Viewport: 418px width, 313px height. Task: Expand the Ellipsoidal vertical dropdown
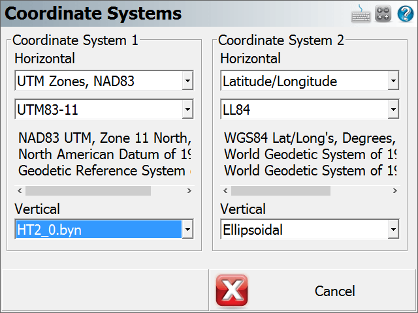pyautogui.click(x=393, y=229)
